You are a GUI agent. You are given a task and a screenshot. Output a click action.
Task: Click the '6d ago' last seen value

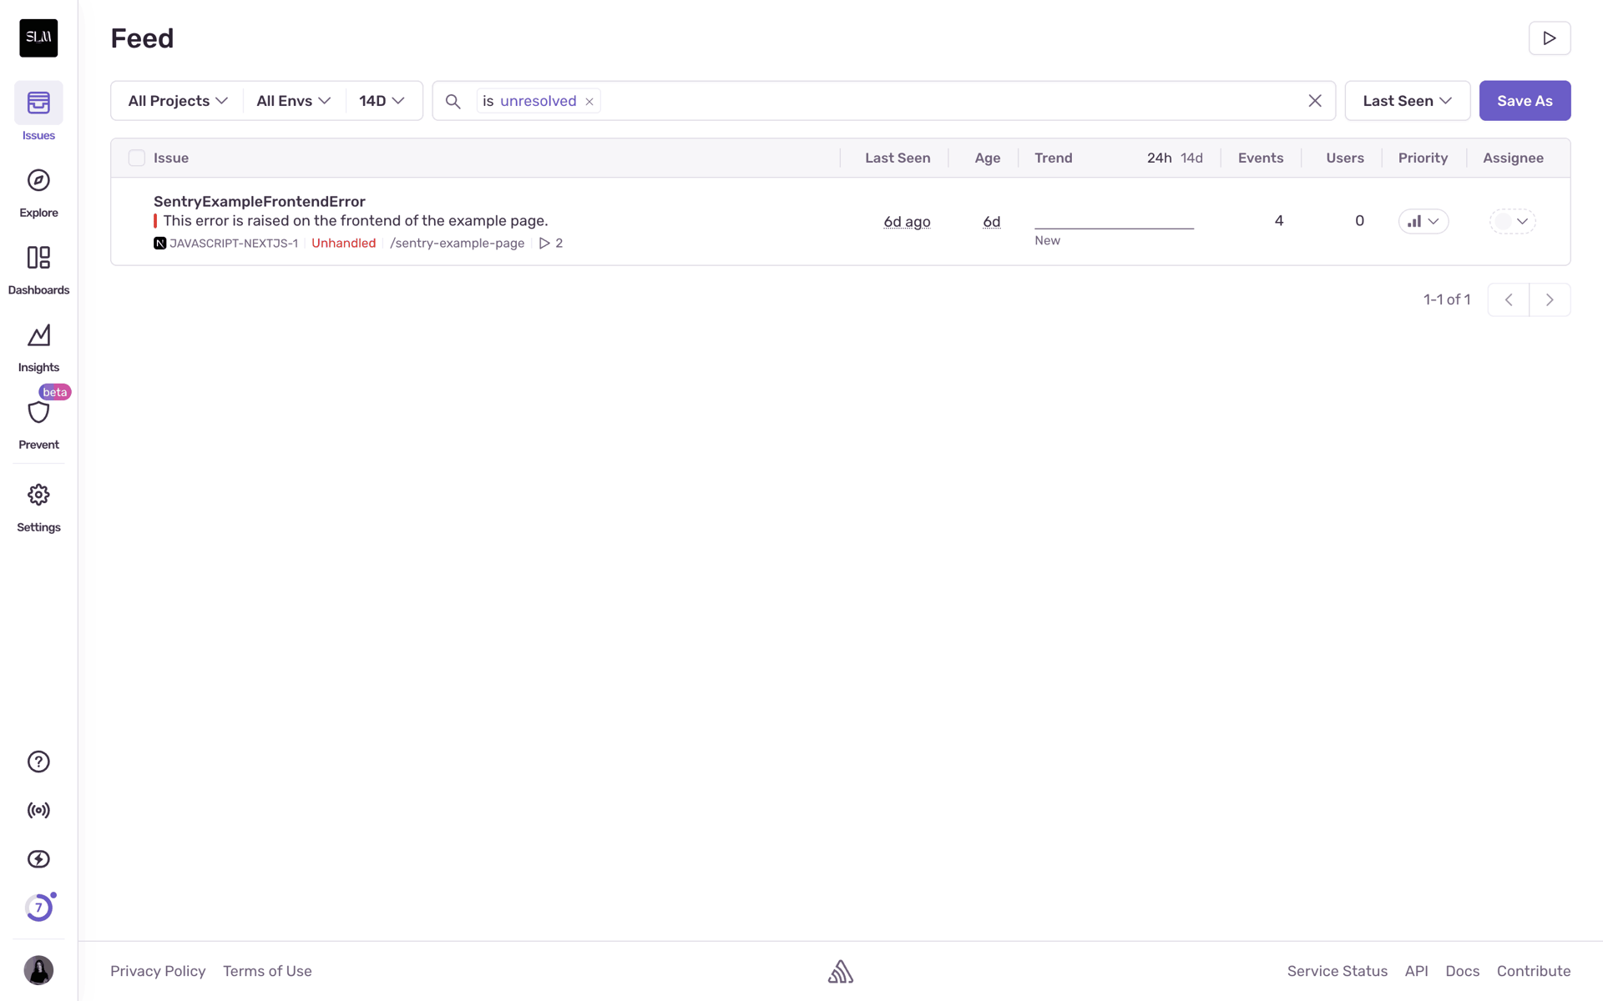coord(907,221)
